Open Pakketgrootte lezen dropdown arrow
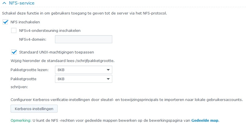Image resolution: width=246 pixels, height=126 pixels. point(108,70)
